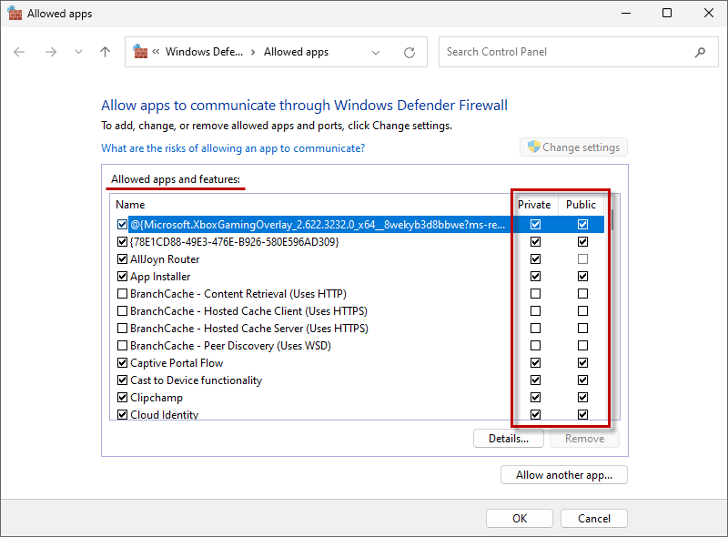Click Allow another app... button
The height and width of the screenshot is (537, 728).
click(x=564, y=475)
